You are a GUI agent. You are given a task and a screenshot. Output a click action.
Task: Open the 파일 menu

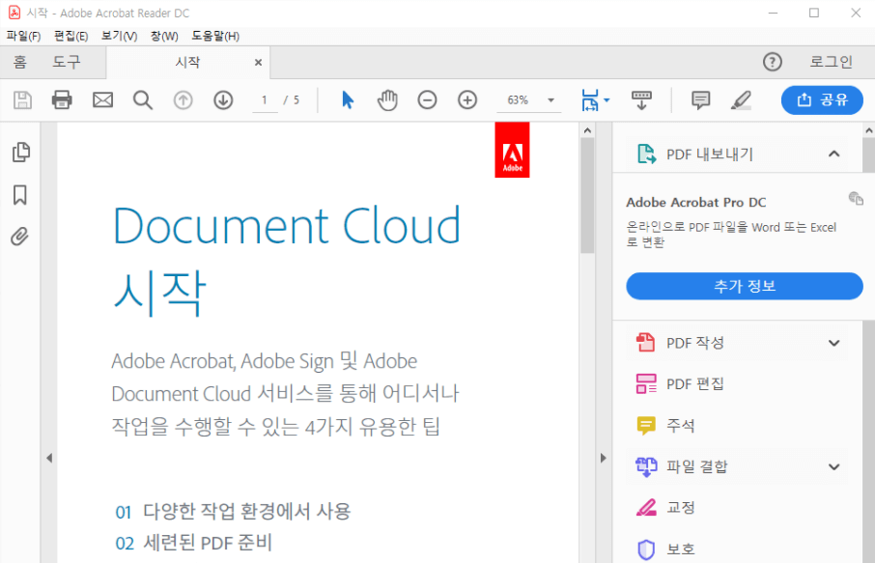19,35
